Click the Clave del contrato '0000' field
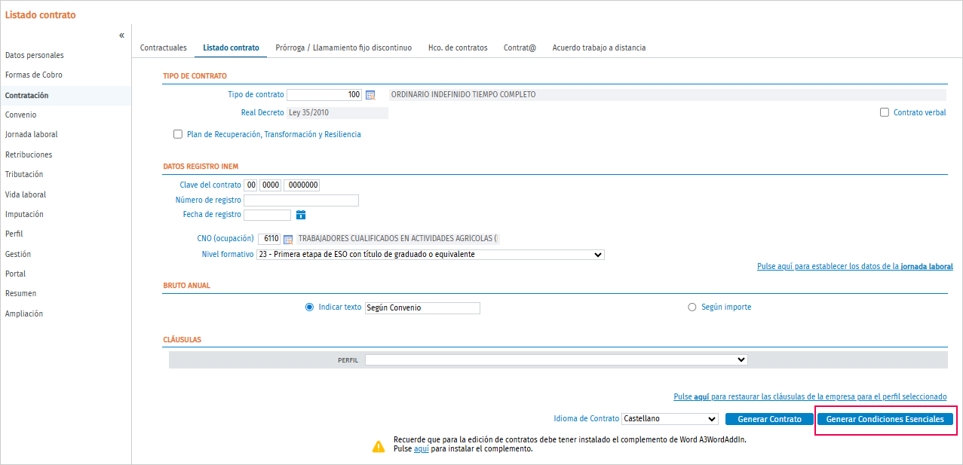The height and width of the screenshot is (465, 963). [271, 185]
